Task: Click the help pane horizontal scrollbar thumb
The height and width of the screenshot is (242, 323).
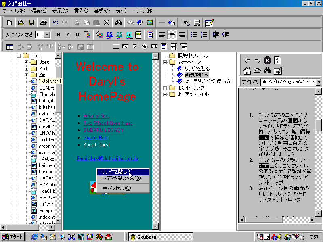Action: (264, 220)
